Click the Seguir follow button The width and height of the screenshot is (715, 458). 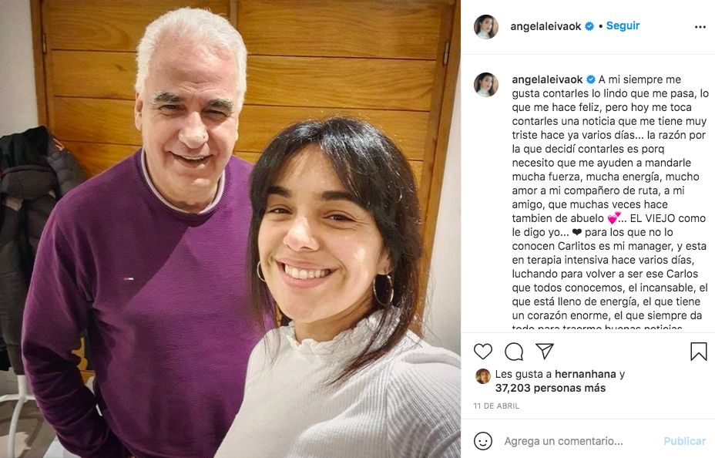(623, 26)
